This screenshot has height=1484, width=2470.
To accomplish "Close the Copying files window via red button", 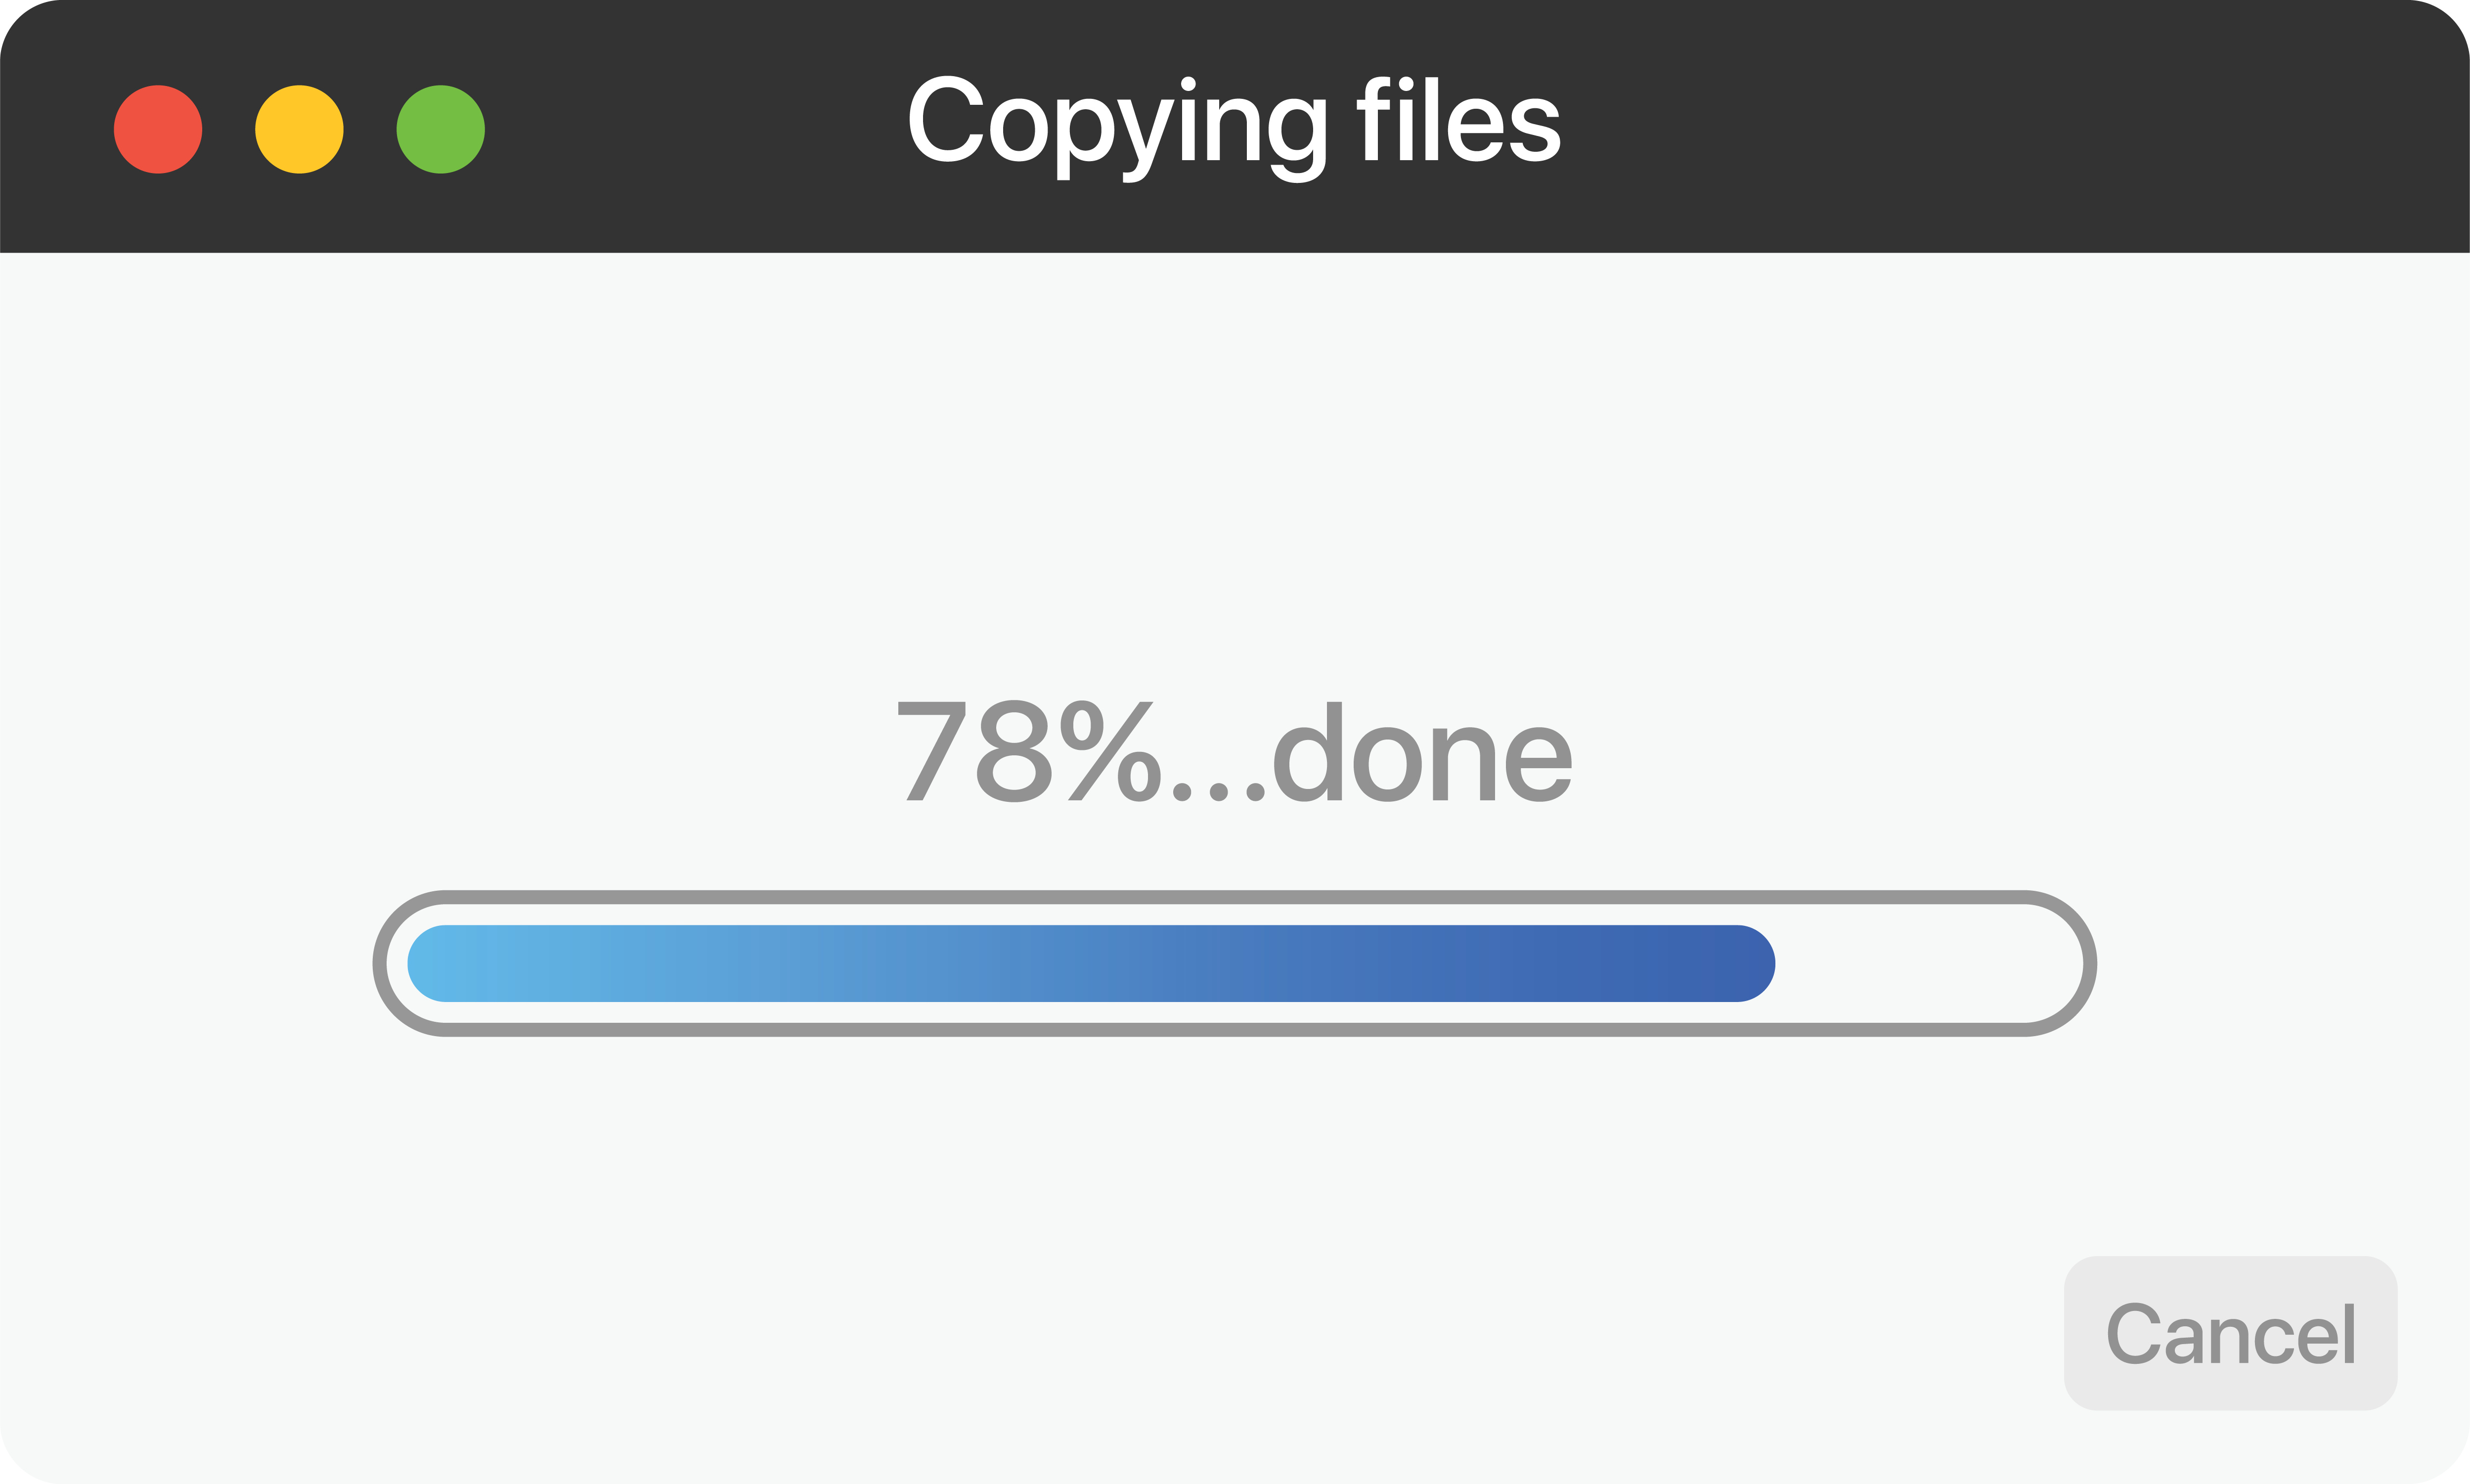I will (x=158, y=129).
